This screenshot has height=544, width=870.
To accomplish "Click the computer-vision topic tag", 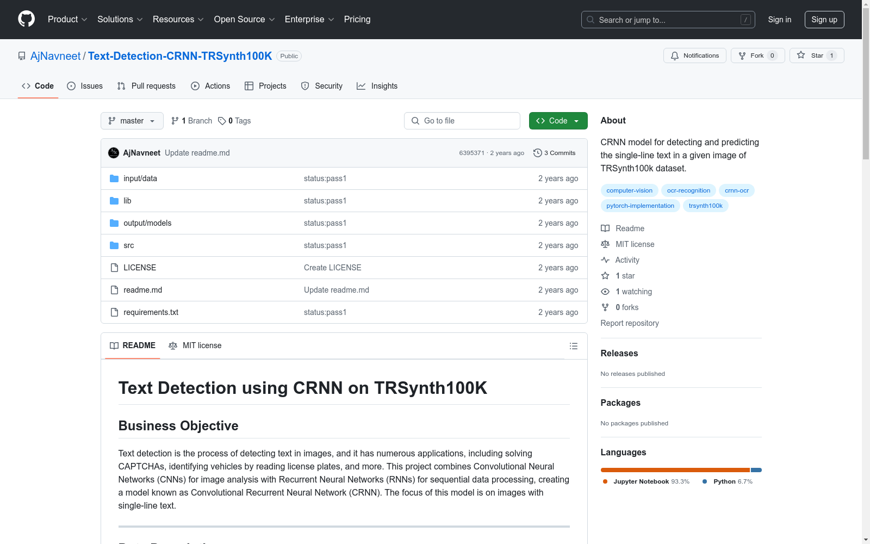I will [x=630, y=190].
